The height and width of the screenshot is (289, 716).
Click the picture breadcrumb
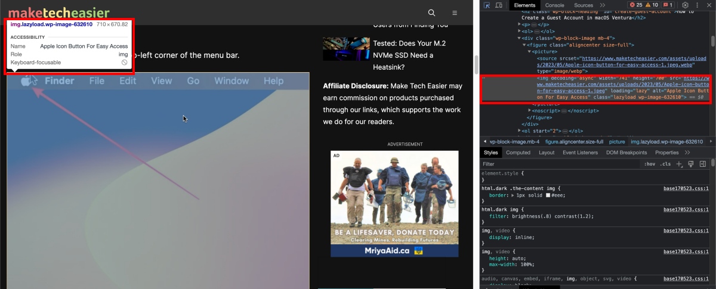617,142
